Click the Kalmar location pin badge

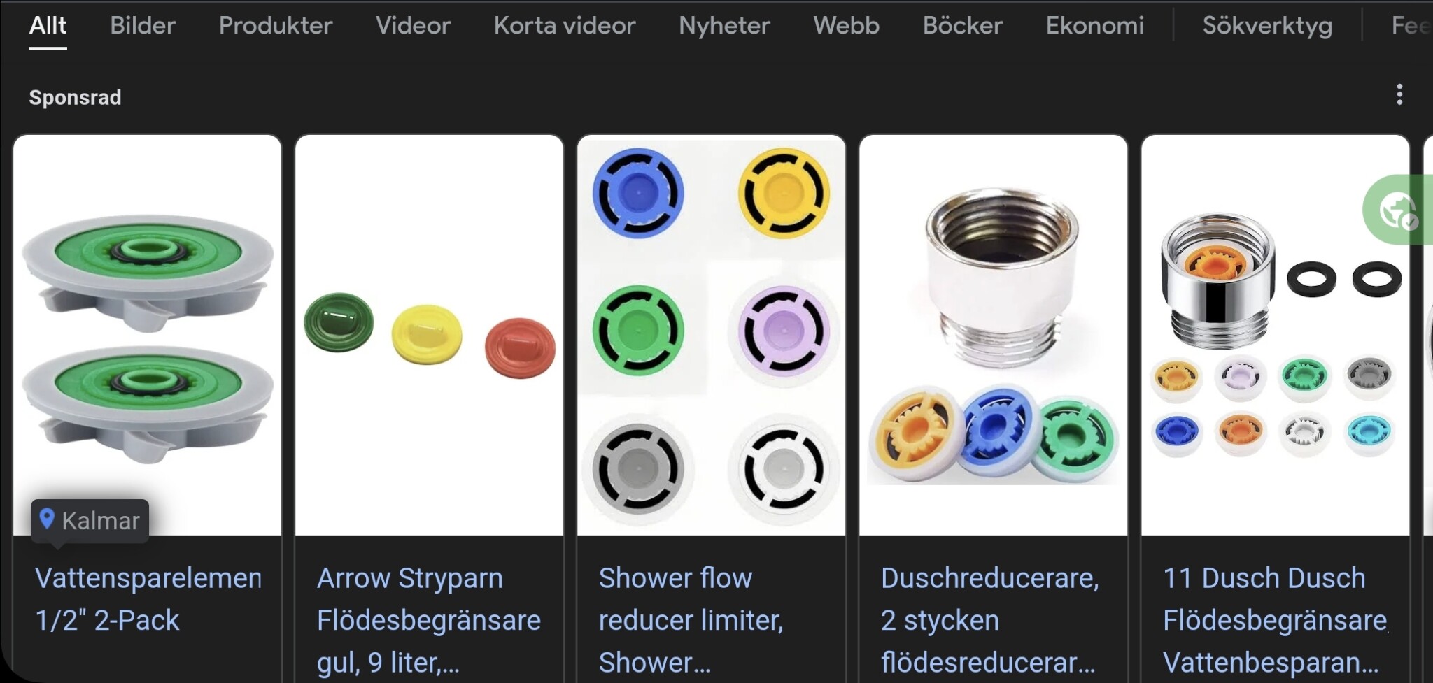pyautogui.click(x=90, y=521)
